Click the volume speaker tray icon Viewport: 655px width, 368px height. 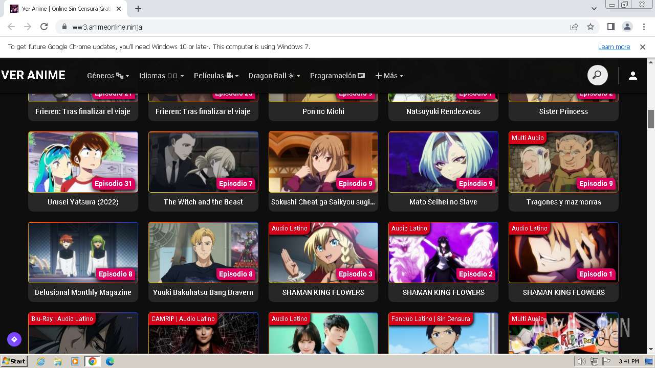coord(582,361)
